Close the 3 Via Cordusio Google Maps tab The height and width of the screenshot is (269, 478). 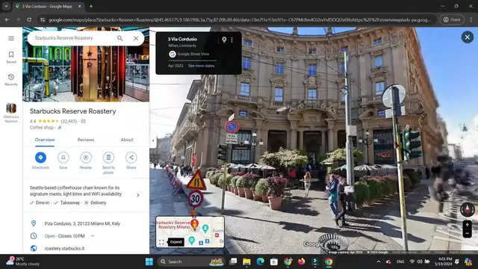point(80,6)
